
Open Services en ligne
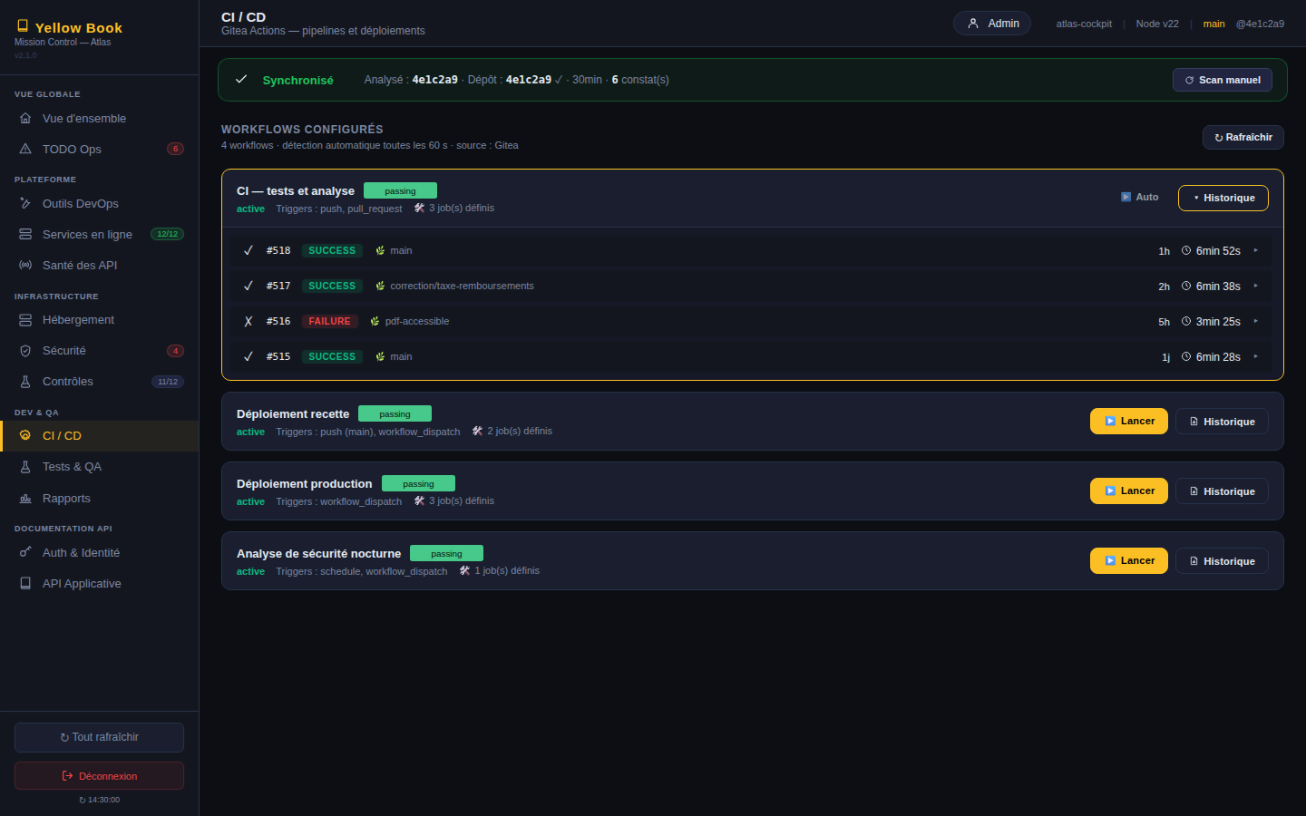click(99, 234)
